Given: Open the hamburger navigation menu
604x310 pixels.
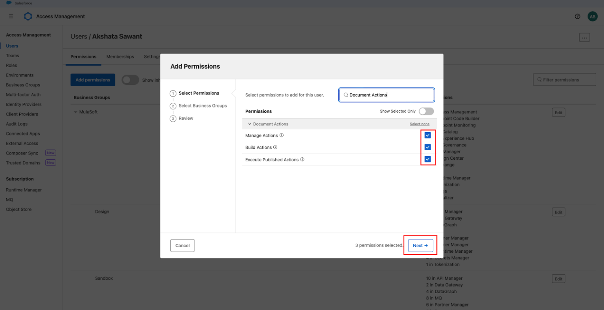Looking at the screenshot, I should point(11,16).
